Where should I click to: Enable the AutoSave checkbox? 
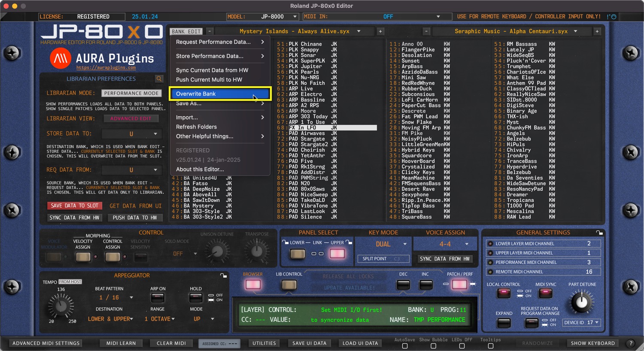click(404, 346)
